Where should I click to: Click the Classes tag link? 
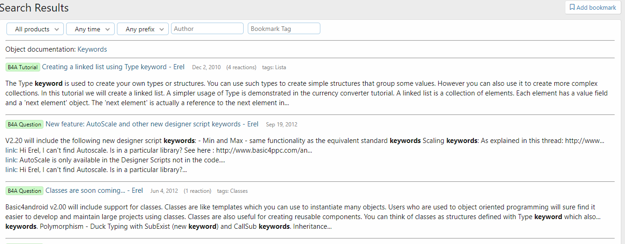(239, 191)
